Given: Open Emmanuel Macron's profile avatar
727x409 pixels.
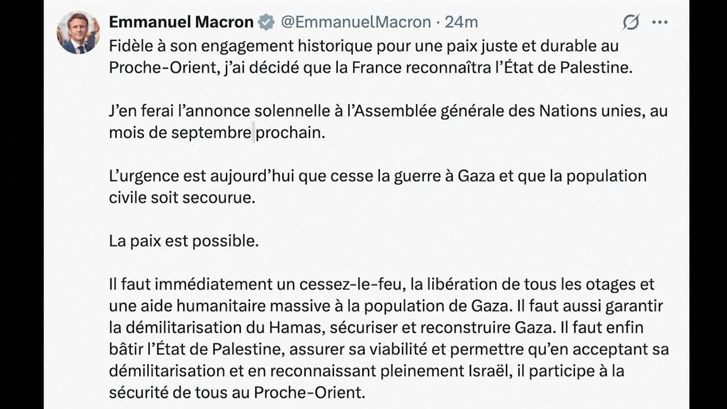Looking at the screenshot, I should (x=78, y=32).
